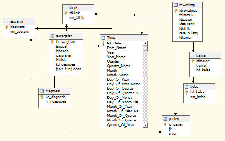Select the Month_Name column
This screenshot has height=141, width=225.
point(118,75)
